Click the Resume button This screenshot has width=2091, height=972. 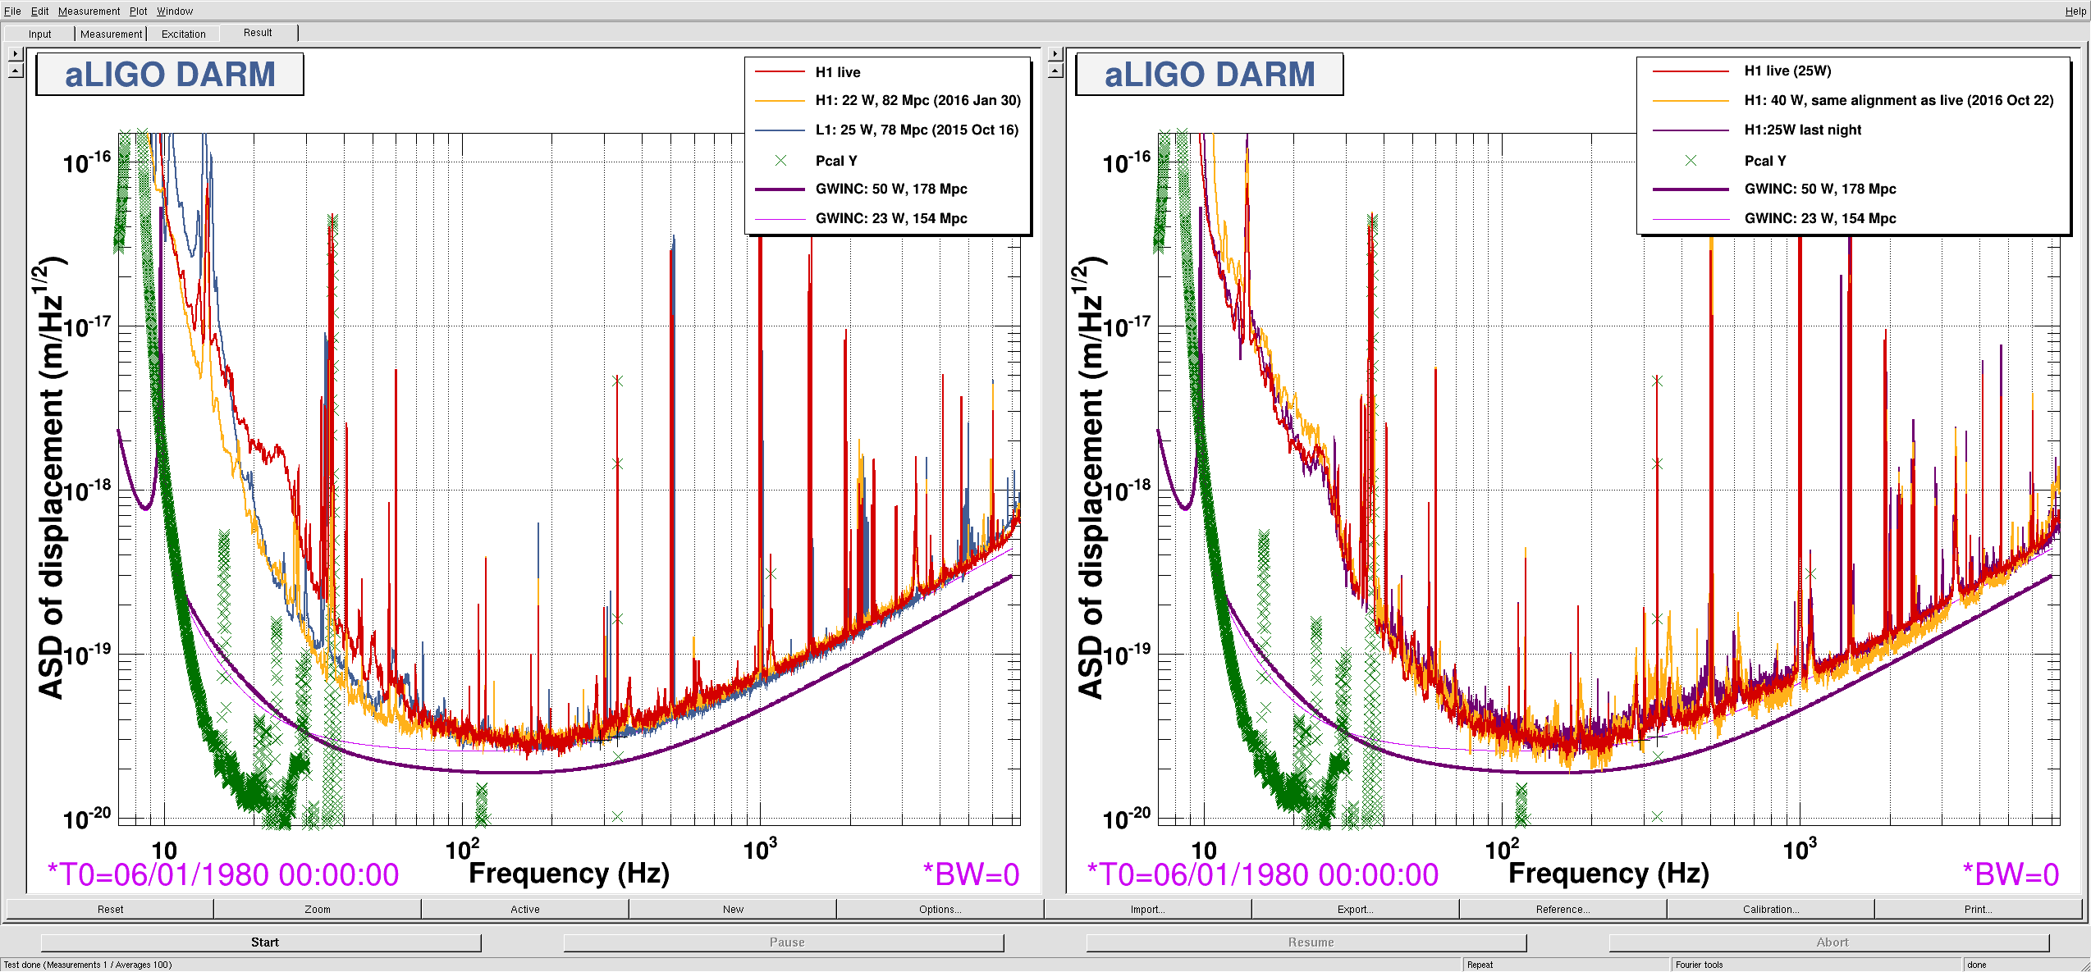pos(1306,942)
